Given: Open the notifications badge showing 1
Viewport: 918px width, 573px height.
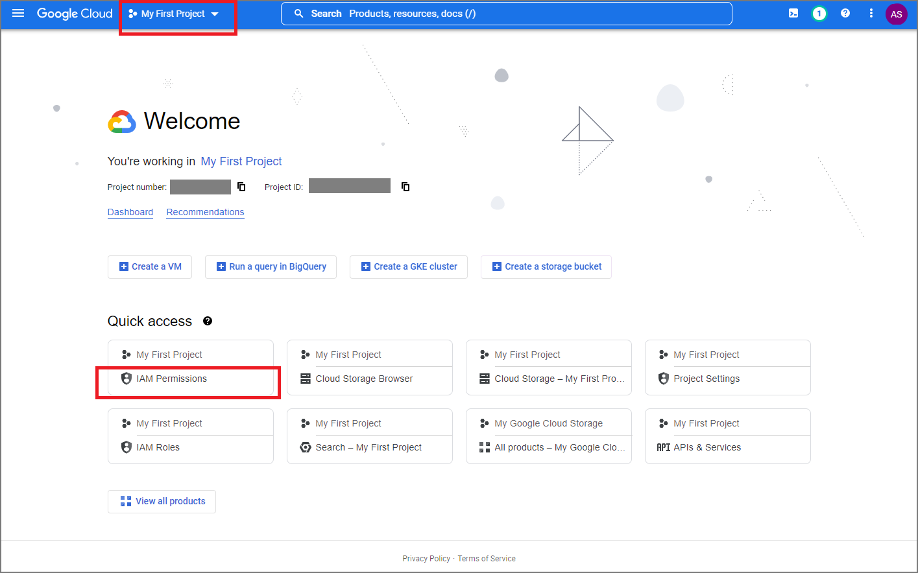Looking at the screenshot, I should (819, 14).
